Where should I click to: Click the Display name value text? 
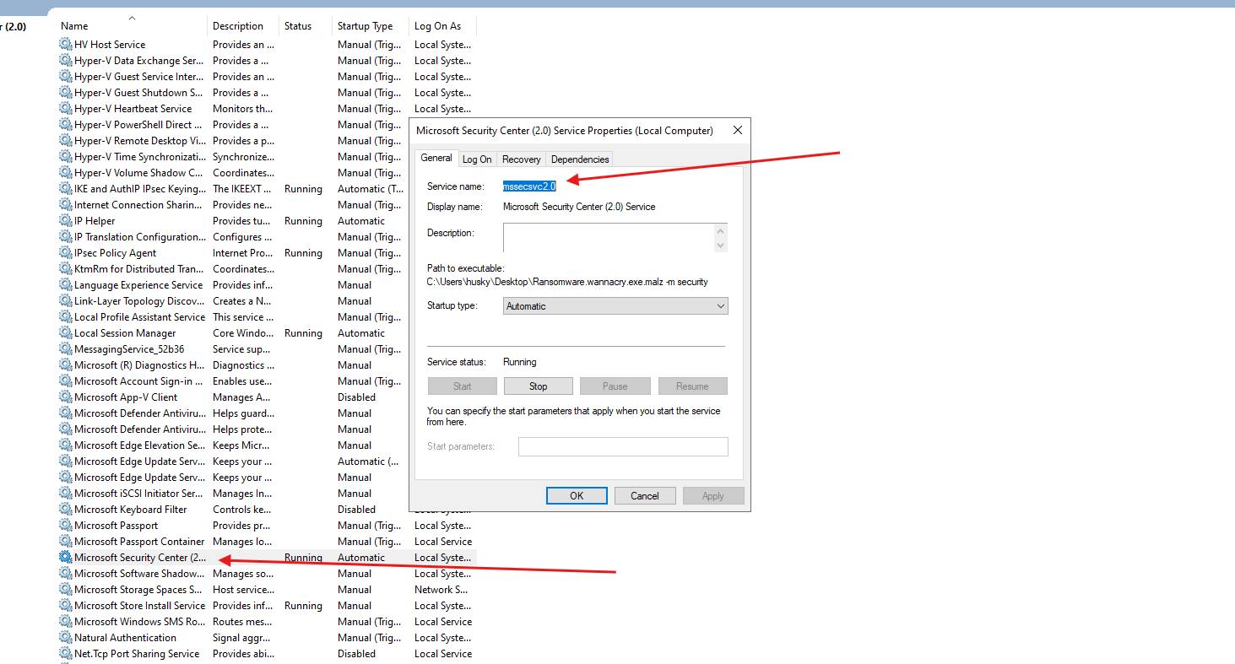[x=579, y=207]
